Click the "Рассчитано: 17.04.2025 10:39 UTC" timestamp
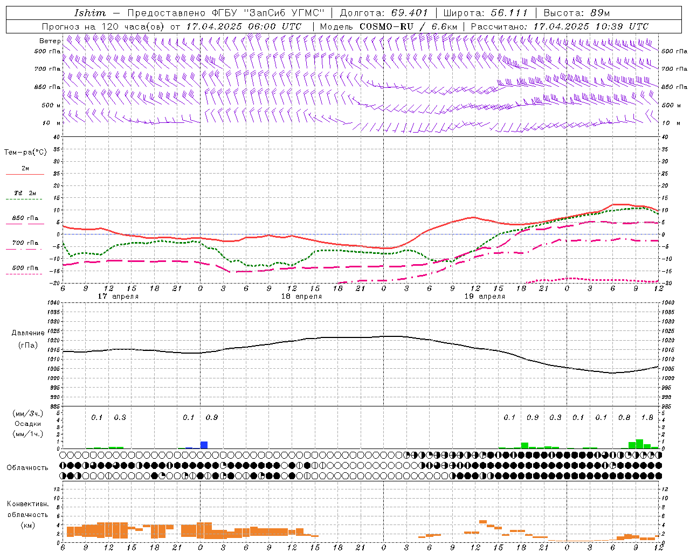 [560, 26]
